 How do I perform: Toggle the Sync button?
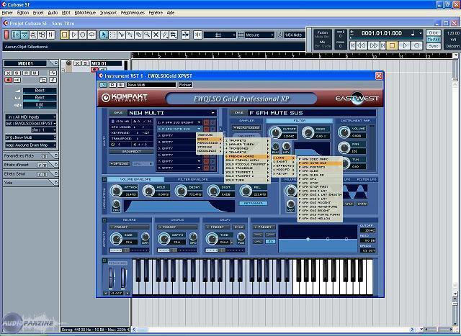click(x=434, y=46)
